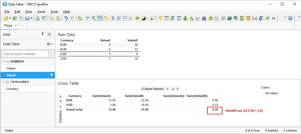This screenshot has width=301, height=134.
Task: Open the Tools menu
Action: (x=54, y=12)
